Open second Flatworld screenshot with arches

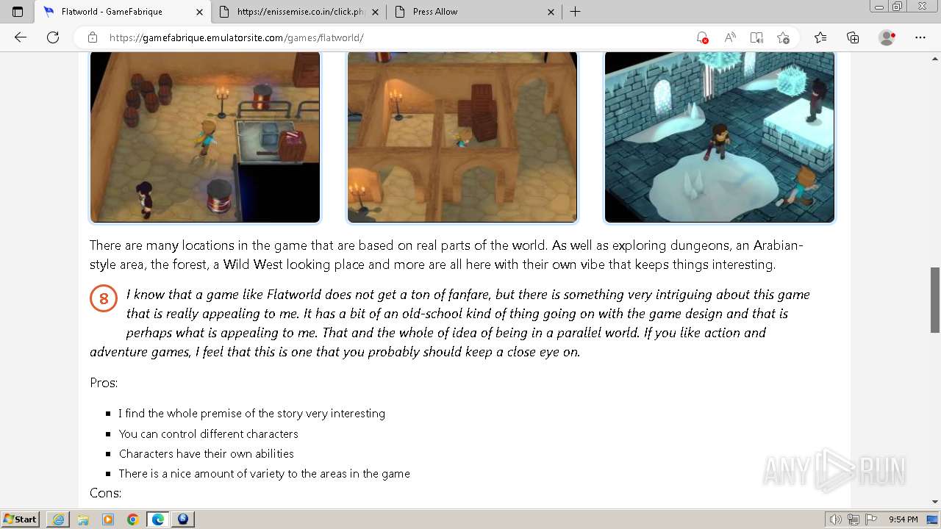(x=462, y=137)
